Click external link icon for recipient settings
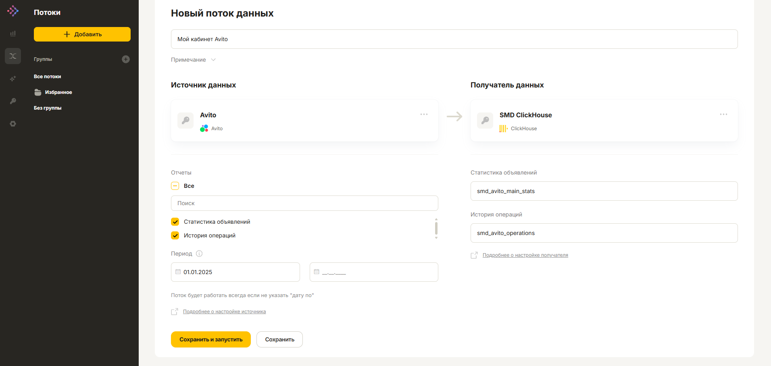This screenshot has width=771, height=366. point(474,255)
